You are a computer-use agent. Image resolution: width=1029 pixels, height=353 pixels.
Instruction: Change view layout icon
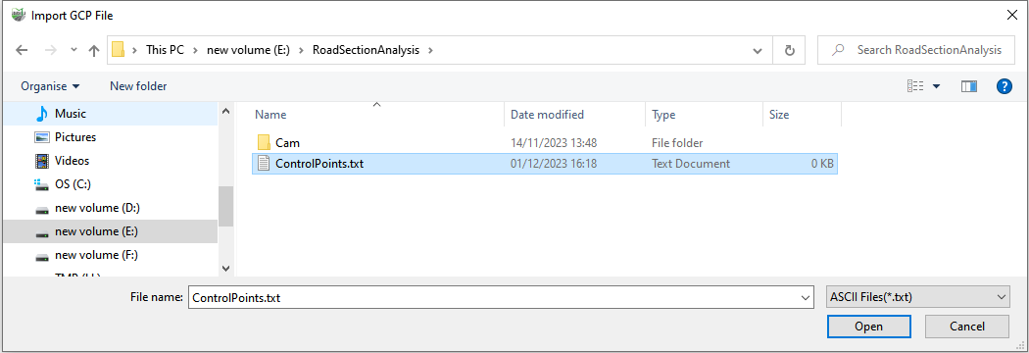[915, 86]
